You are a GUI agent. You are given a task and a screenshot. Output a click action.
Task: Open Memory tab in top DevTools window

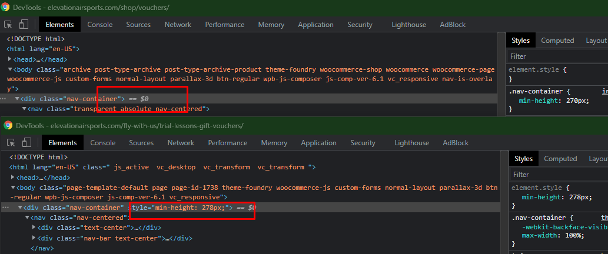pos(271,24)
